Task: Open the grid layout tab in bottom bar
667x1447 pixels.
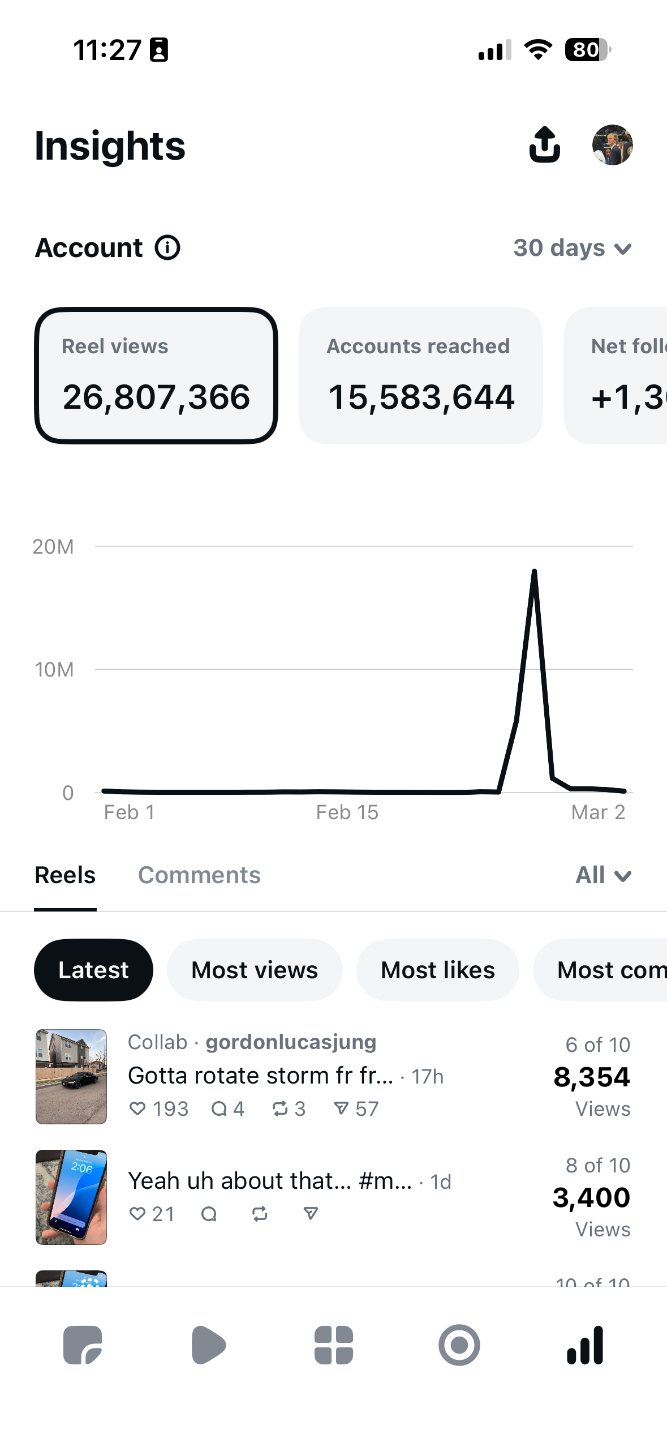Action: [x=334, y=1345]
